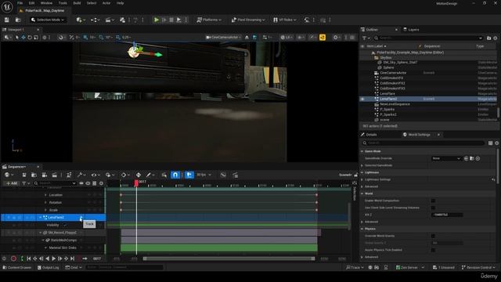Open the Outliner settings gear icon

pos(496,38)
